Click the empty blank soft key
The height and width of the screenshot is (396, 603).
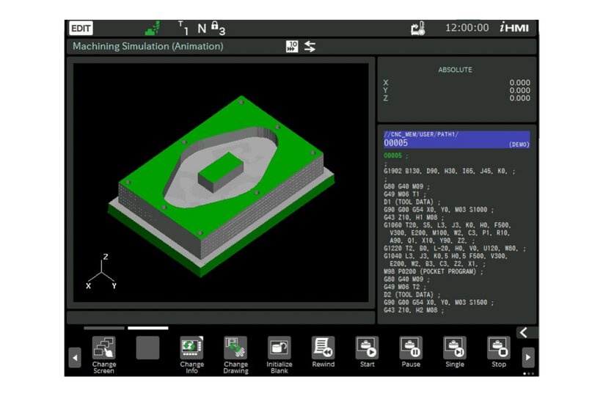pos(147,348)
